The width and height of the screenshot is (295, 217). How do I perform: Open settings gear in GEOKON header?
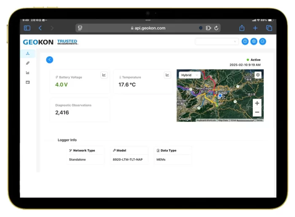pos(254,42)
